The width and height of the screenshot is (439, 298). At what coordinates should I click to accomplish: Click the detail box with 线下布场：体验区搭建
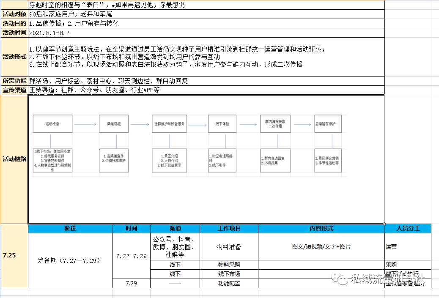52,161
